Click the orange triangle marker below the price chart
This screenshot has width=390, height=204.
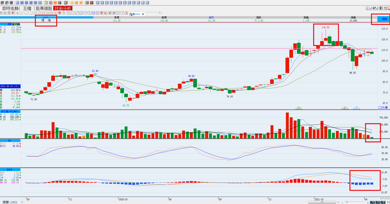pos(344,108)
